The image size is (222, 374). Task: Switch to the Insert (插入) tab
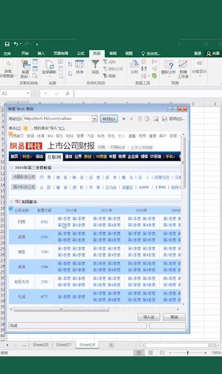pos(41,53)
